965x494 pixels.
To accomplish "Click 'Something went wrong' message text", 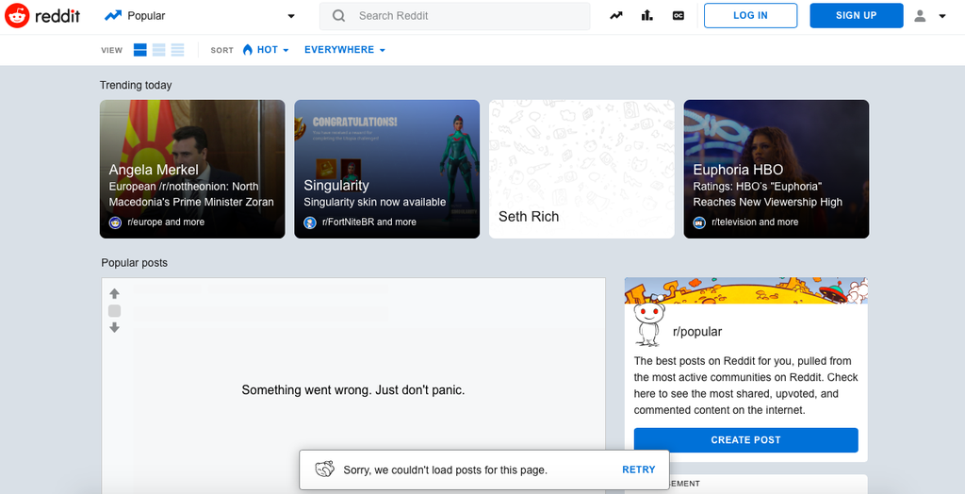I will coord(353,390).
